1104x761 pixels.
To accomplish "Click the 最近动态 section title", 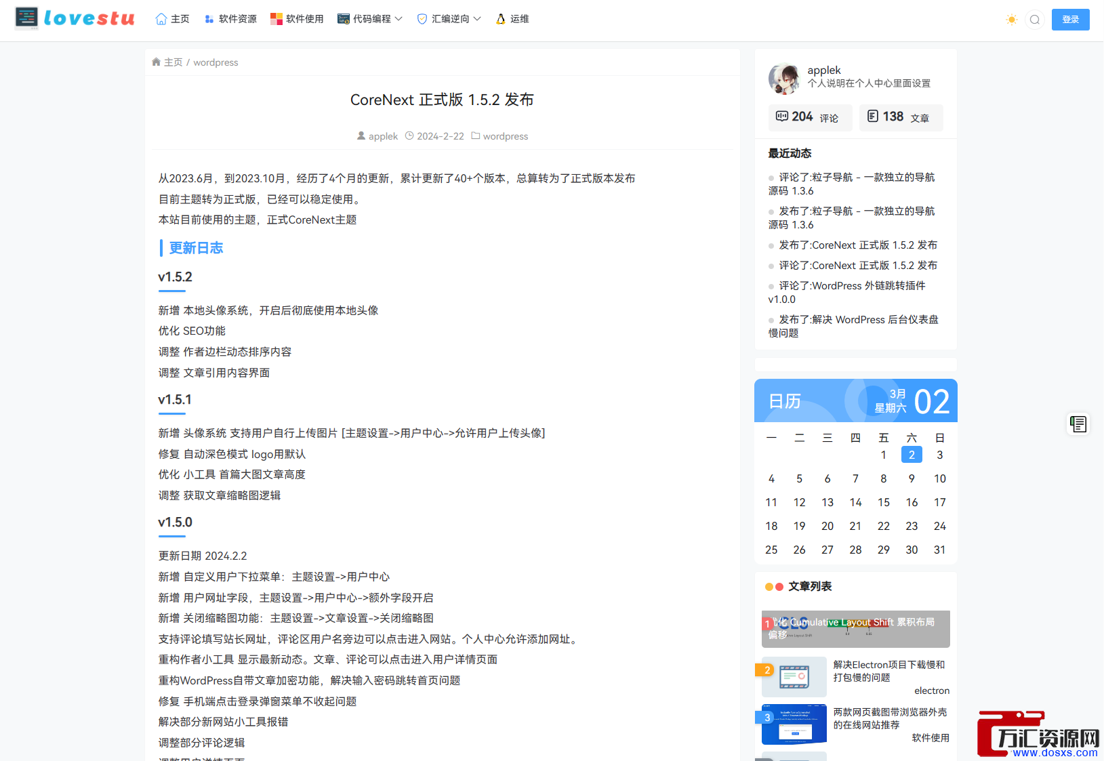I will coord(790,153).
